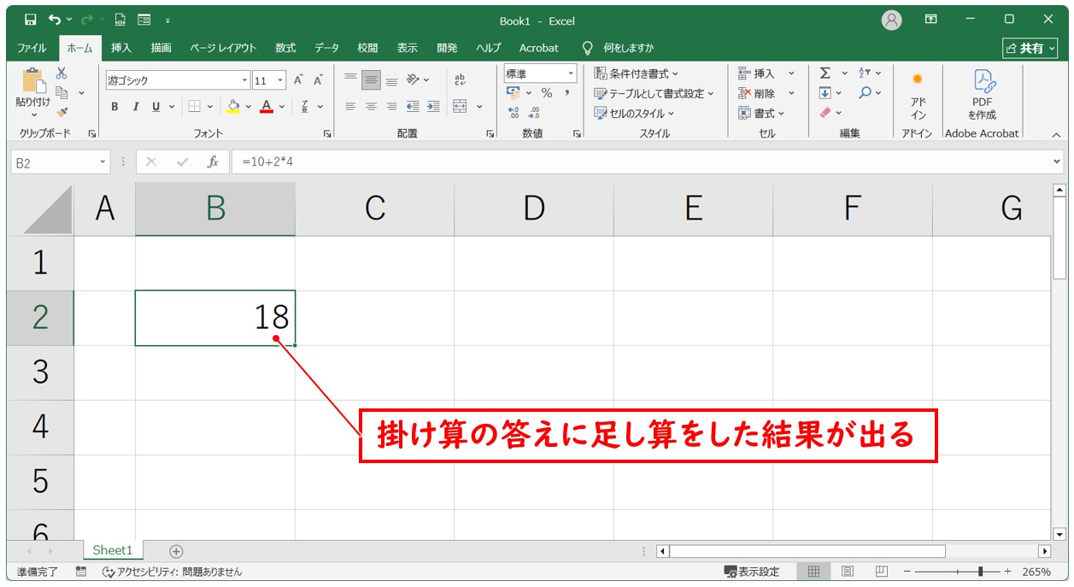1074x587 pixels.
Task: Click the Format Painter brush icon
Action: pos(62,112)
